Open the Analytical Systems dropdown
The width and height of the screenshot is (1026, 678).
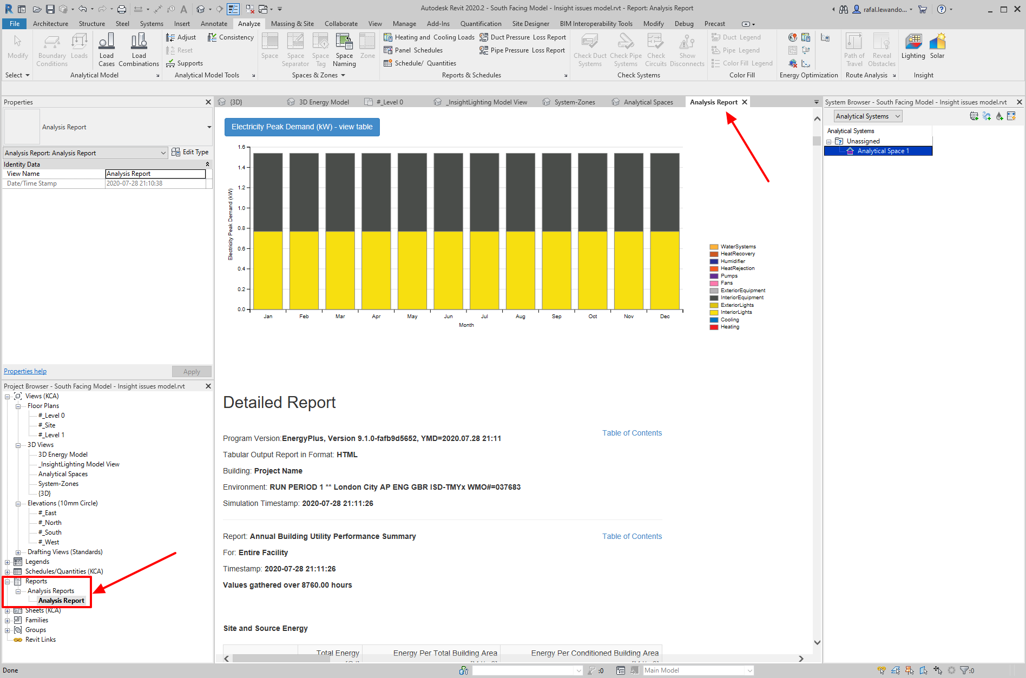coord(867,116)
